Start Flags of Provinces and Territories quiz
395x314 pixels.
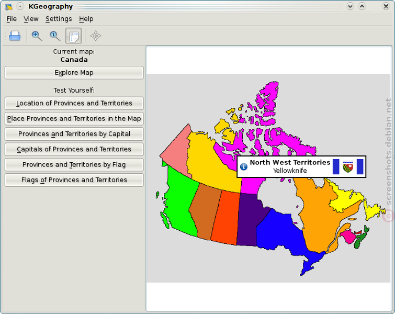74,180
